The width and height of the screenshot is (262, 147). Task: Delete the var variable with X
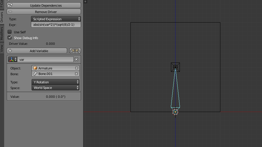76,59
